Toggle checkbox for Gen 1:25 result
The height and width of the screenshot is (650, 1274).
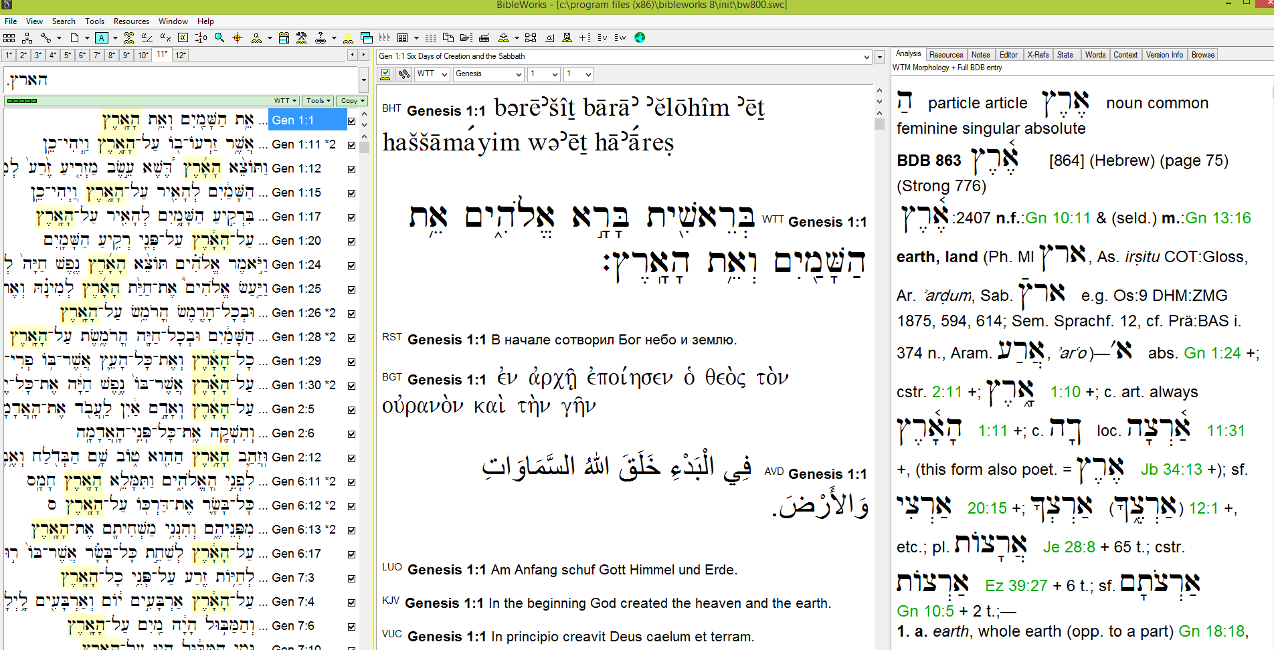352,290
